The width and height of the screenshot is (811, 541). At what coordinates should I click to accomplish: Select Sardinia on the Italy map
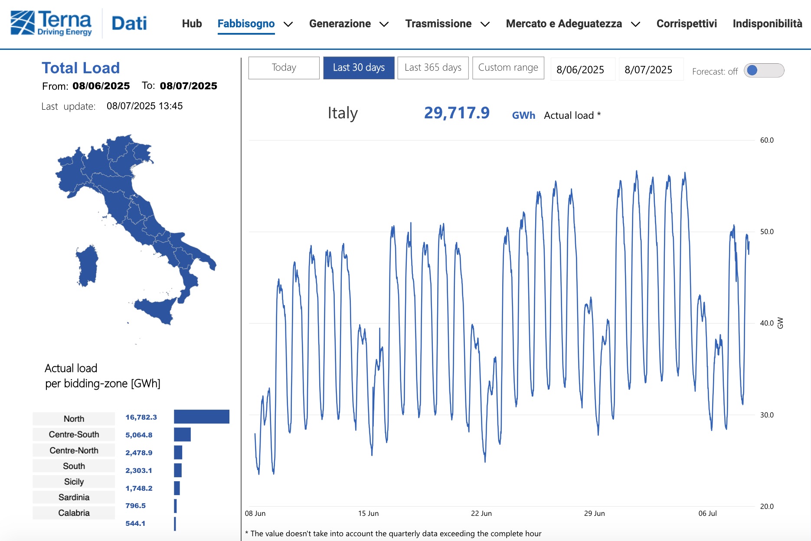[x=87, y=266]
